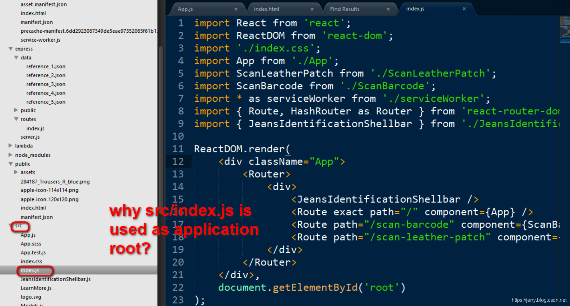Open reference_1.json file

pos(46,67)
